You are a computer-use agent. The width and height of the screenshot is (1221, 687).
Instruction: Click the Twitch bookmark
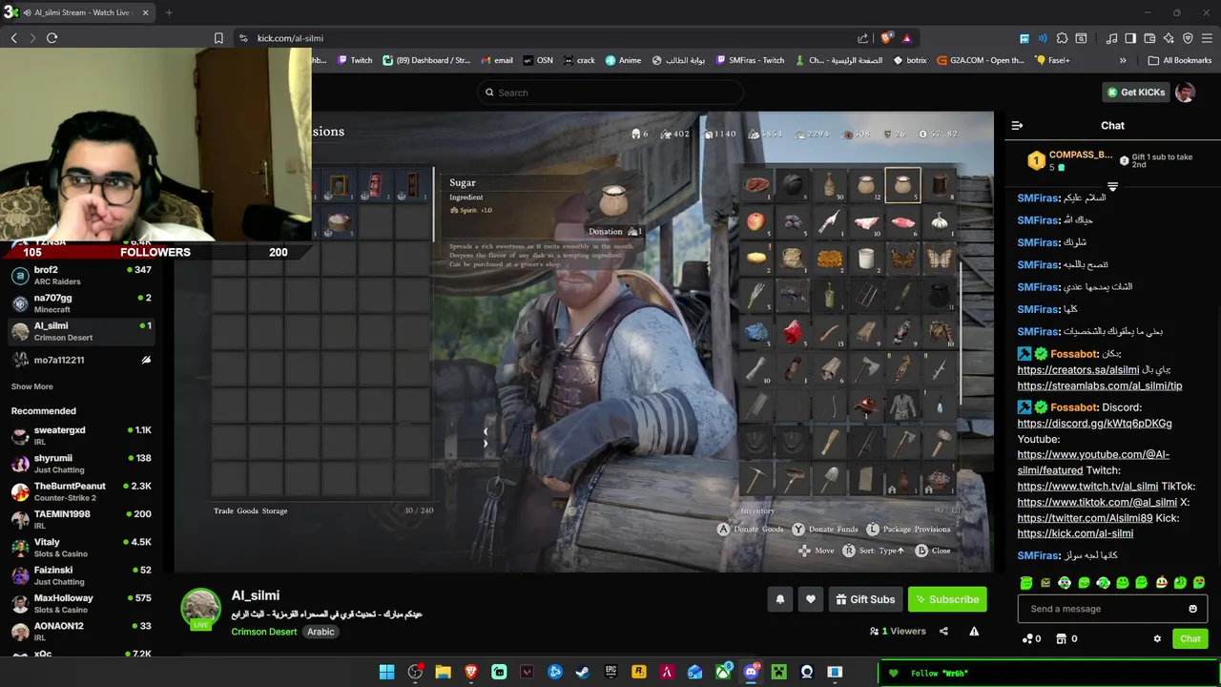353,60
